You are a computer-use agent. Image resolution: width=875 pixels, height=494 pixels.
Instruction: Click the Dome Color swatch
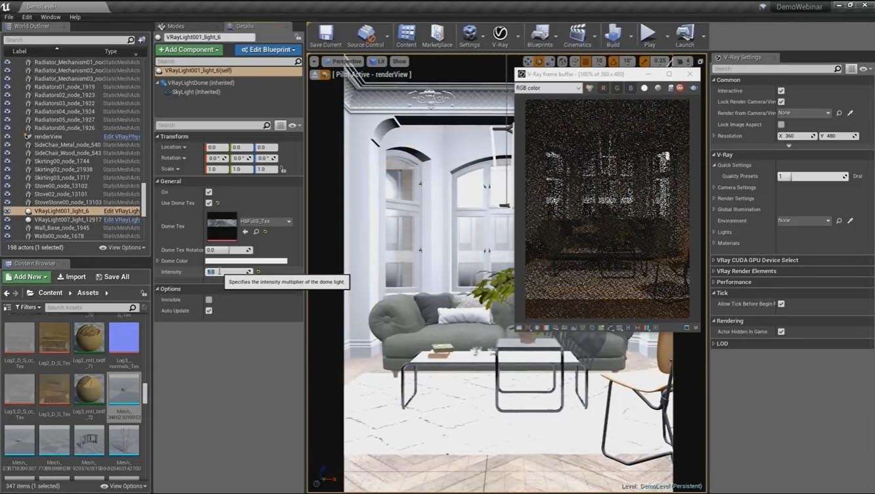click(246, 261)
